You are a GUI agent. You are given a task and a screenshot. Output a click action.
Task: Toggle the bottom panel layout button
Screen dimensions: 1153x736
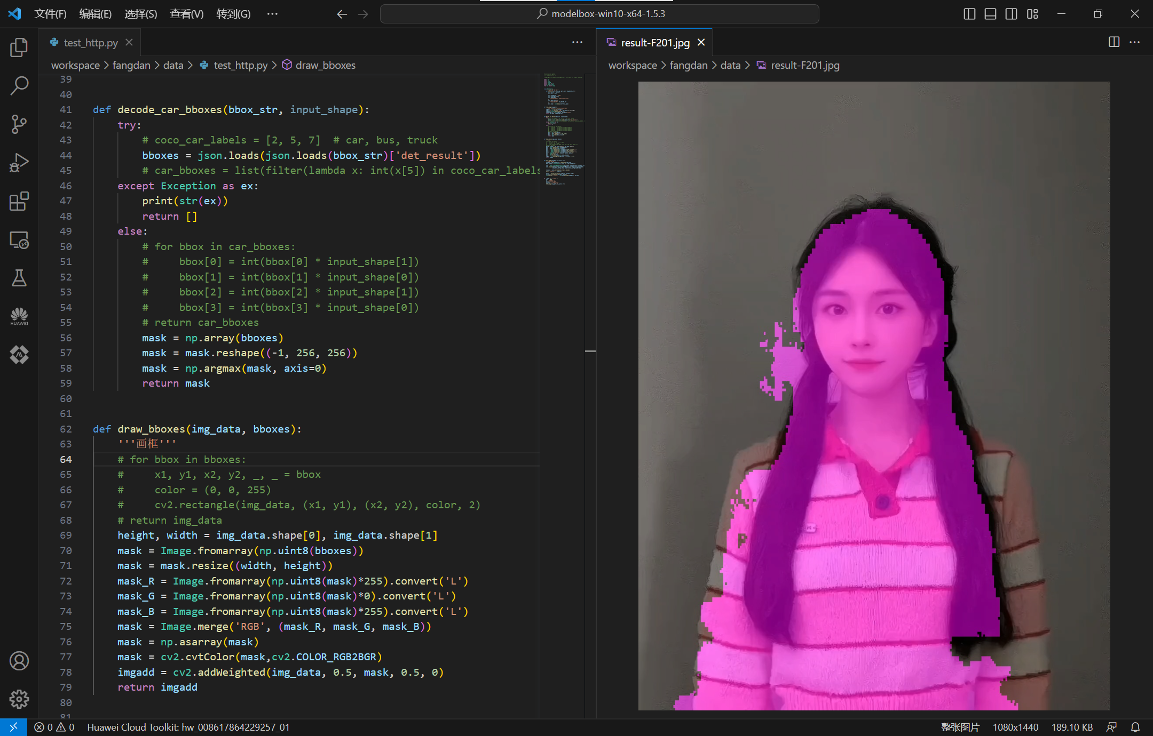coord(990,14)
